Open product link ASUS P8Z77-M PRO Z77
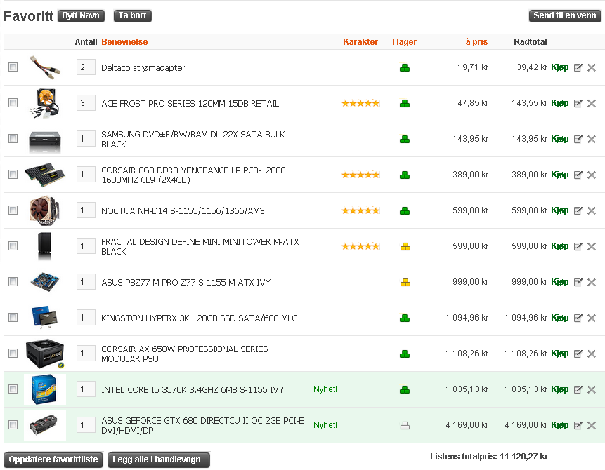The height and width of the screenshot is (470, 605). (x=186, y=283)
